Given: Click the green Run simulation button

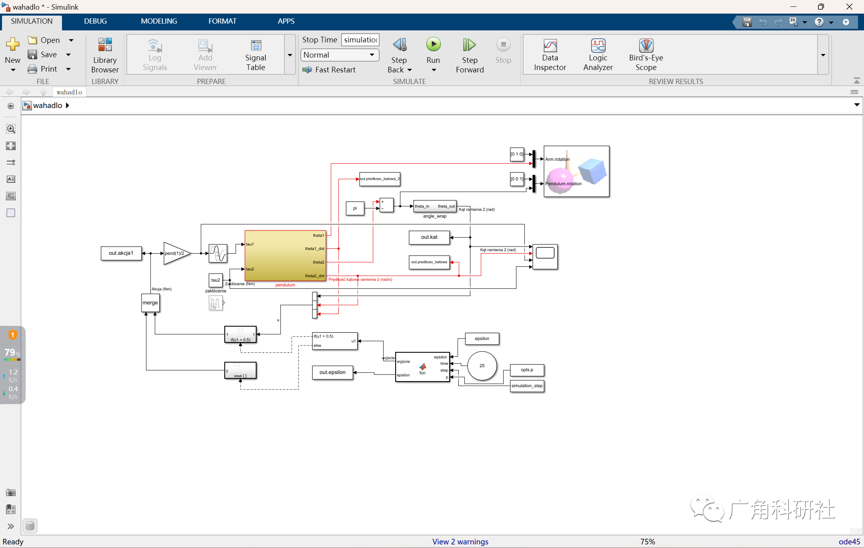Looking at the screenshot, I should coord(433,45).
